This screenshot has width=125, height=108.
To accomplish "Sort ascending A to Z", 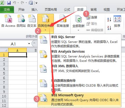I will pos(109,20).
